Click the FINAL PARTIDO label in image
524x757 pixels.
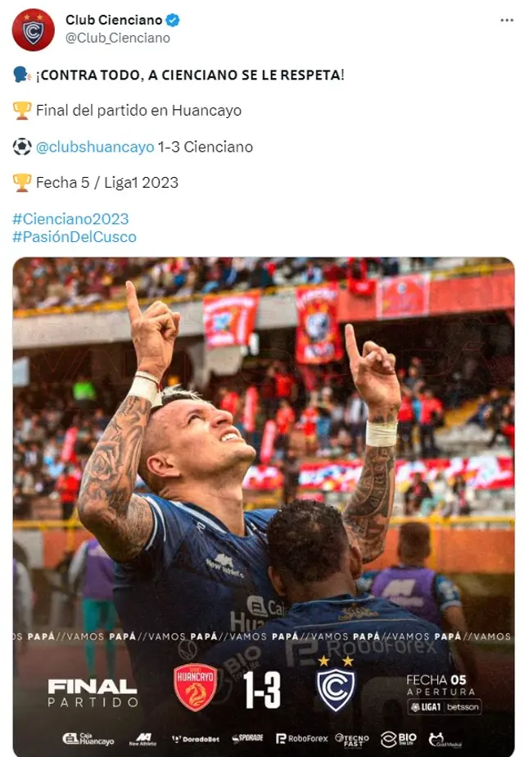(92, 692)
